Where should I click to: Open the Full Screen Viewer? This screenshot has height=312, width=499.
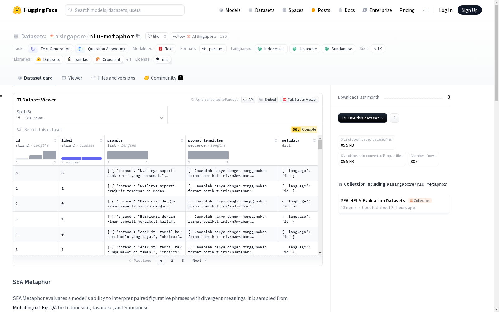tap(300, 100)
